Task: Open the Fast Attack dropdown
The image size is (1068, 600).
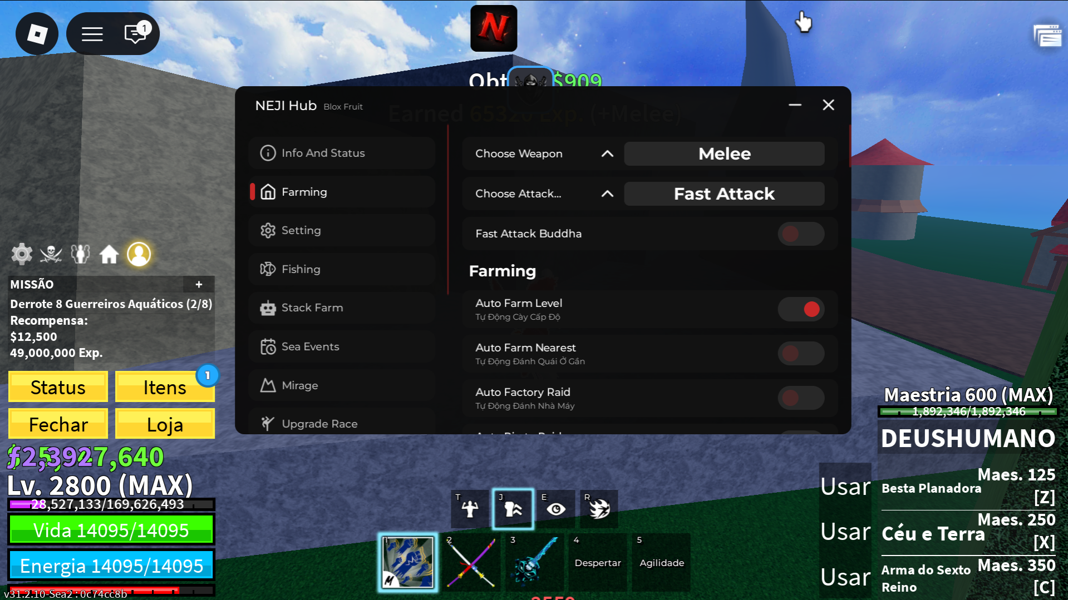Action: point(724,194)
